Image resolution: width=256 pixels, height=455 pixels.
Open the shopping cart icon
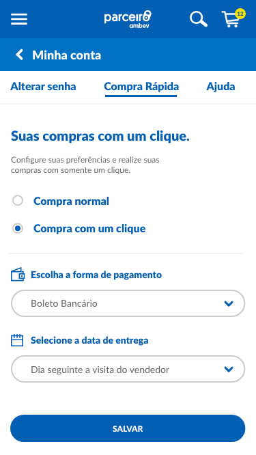click(x=231, y=19)
